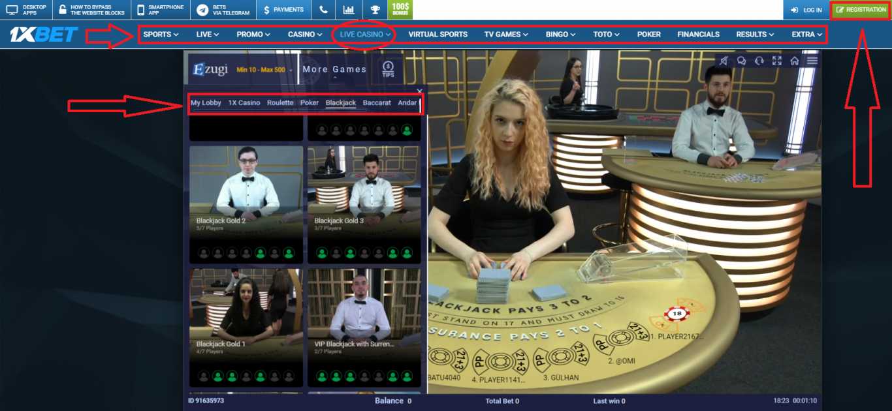The image size is (892, 411).
Task: Open the dealer Tips icon
Action: tap(388, 68)
